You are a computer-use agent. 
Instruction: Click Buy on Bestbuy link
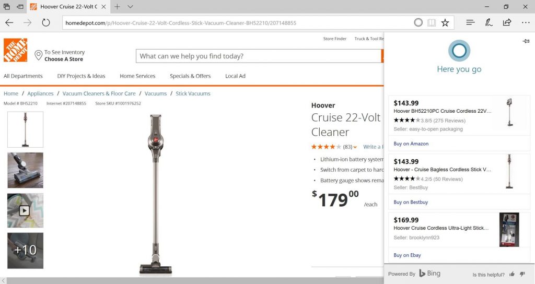[x=411, y=202]
